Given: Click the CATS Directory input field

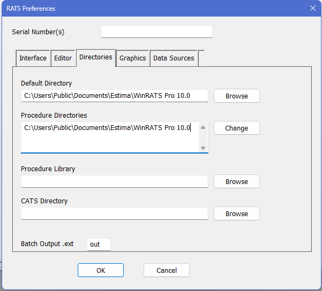Looking at the screenshot, I should pos(114,214).
